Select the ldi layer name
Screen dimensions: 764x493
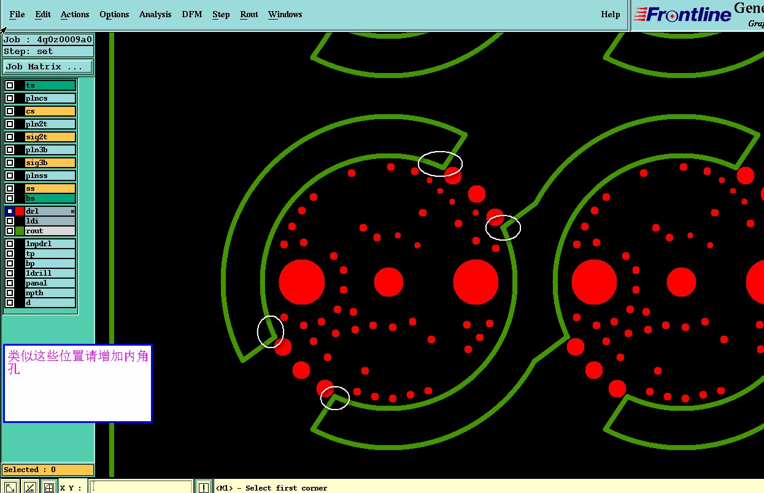(50, 221)
